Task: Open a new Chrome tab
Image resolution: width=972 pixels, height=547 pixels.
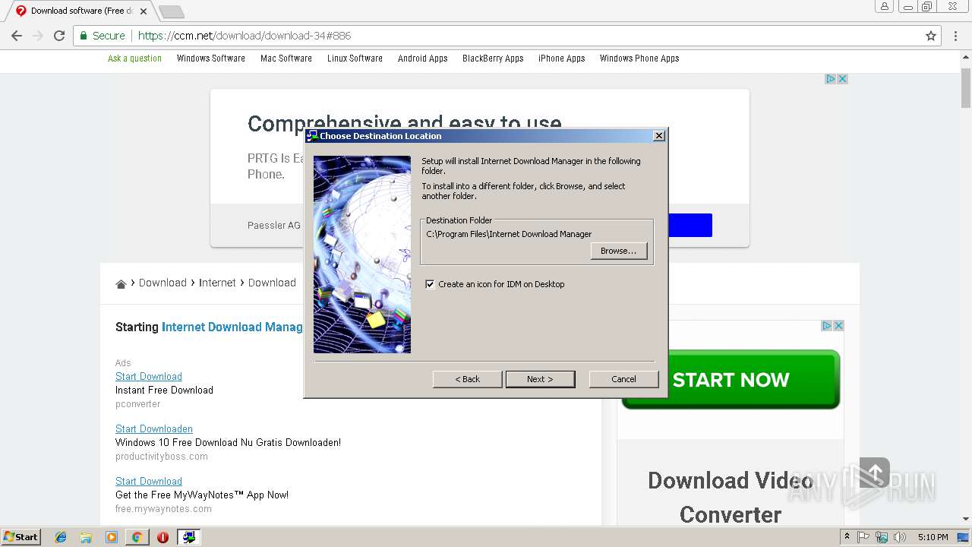Action: [172, 11]
